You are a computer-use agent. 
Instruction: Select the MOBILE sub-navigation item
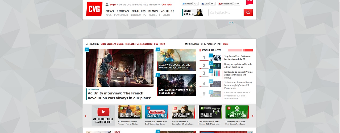(x=153, y=15)
